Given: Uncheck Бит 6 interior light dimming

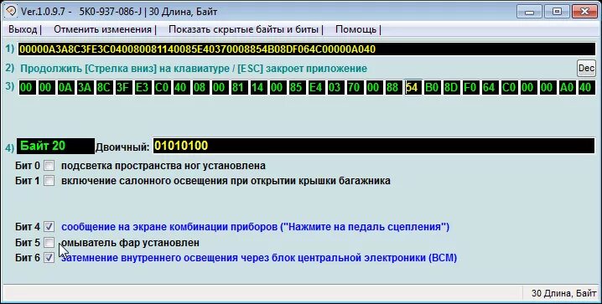Looking at the screenshot, I should point(49,258).
